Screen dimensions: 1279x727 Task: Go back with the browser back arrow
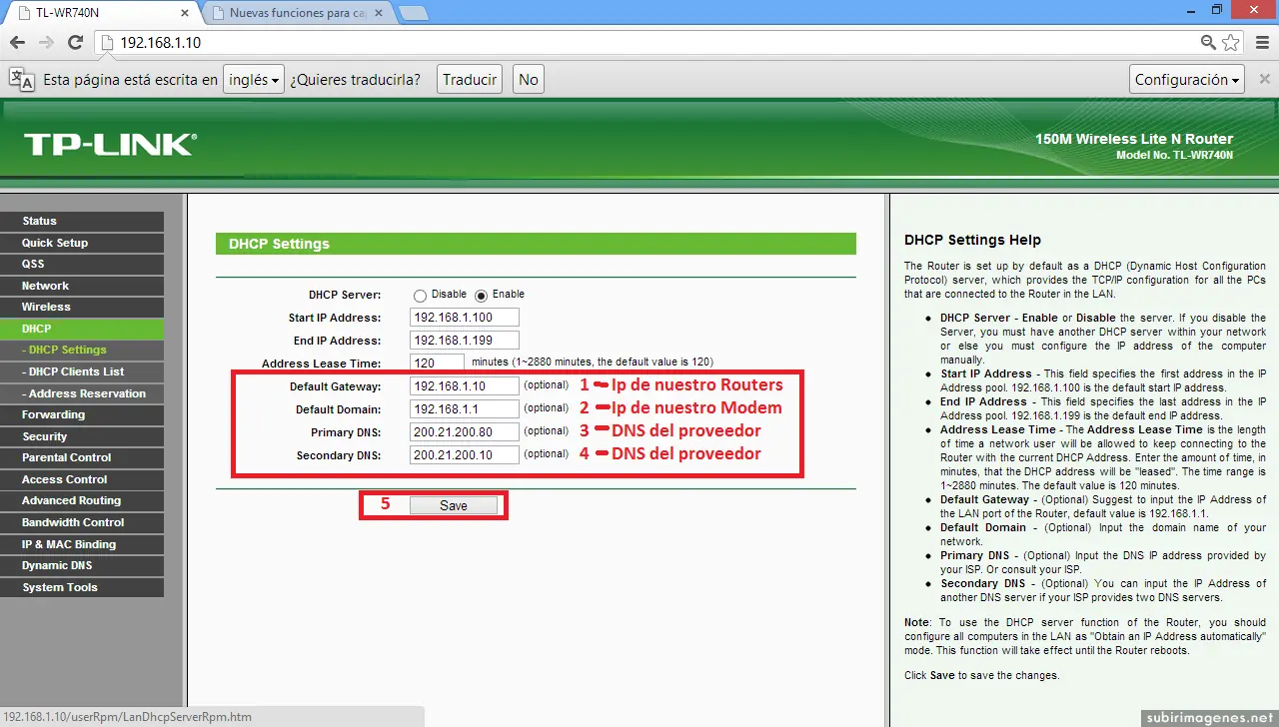tap(17, 43)
